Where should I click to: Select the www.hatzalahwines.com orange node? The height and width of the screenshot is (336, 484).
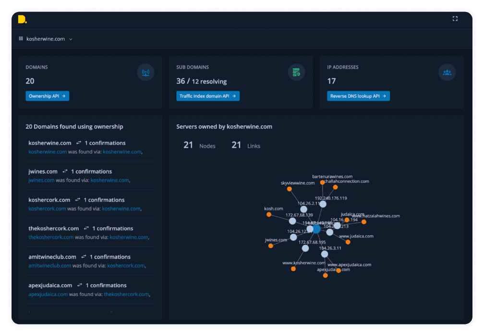point(364,222)
